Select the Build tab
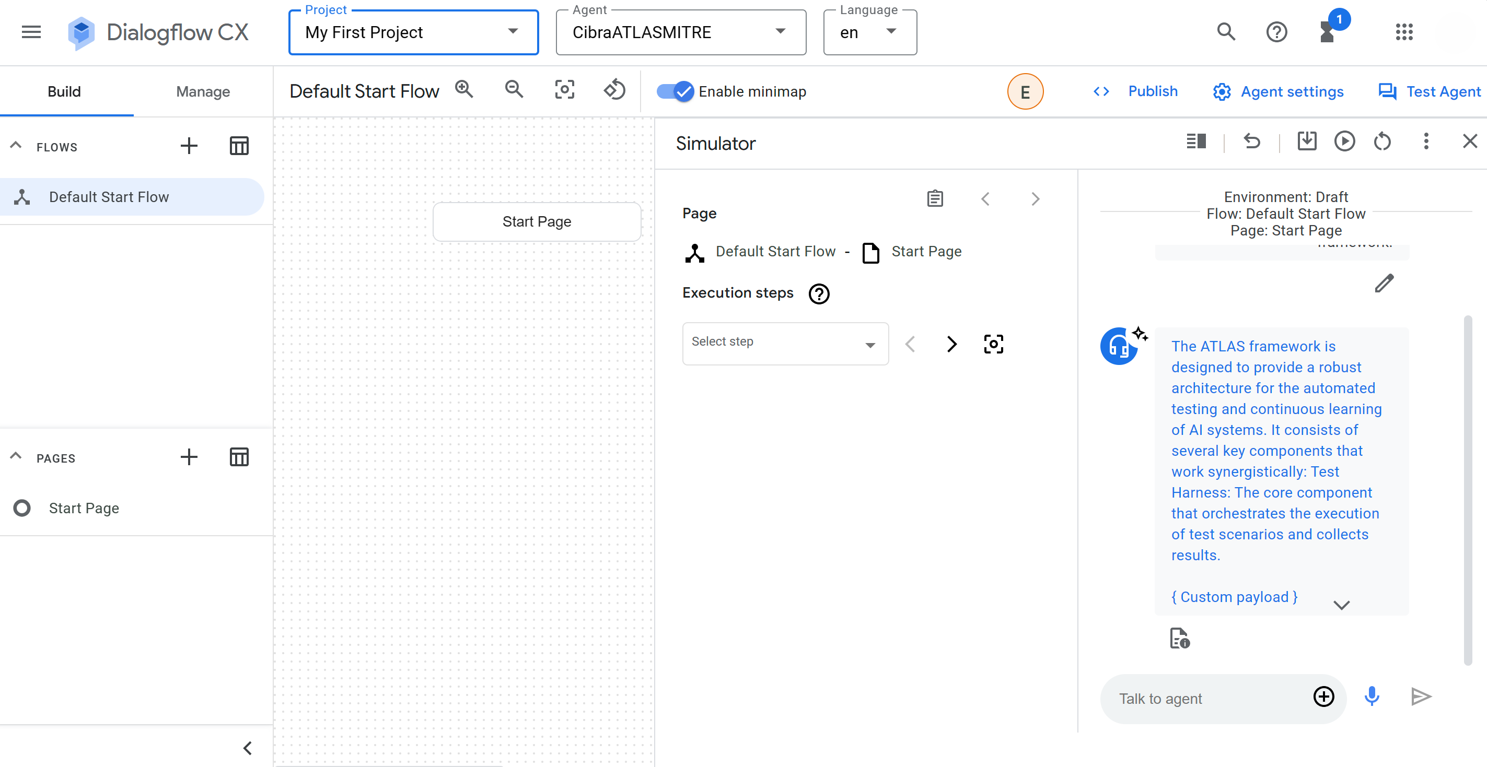 [64, 92]
